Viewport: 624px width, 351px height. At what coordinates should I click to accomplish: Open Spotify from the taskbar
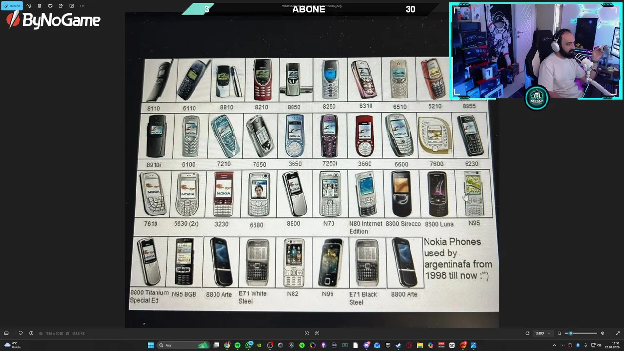(237, 345)
